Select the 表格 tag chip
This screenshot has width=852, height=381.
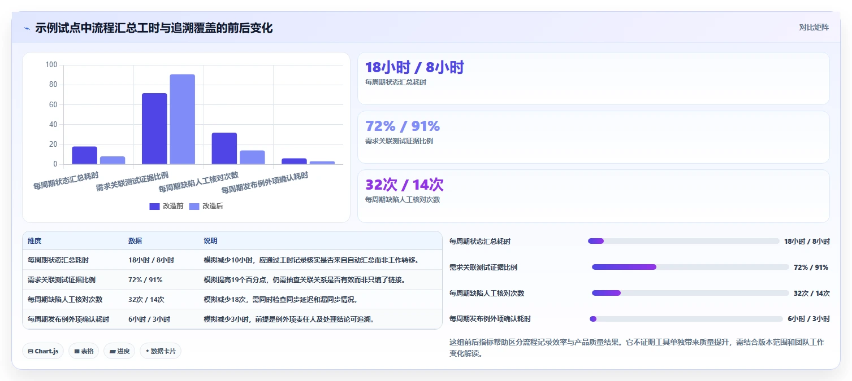click(84, 351)
